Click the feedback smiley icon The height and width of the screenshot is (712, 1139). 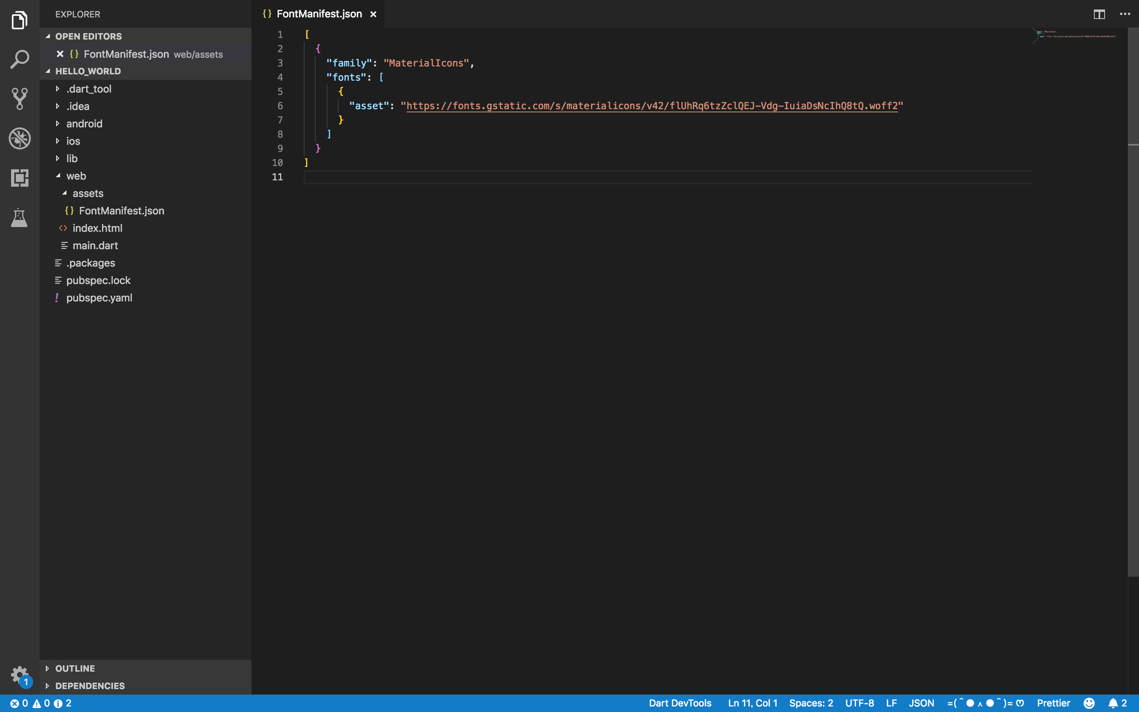pyautogui.click(x=1089, y=703)
